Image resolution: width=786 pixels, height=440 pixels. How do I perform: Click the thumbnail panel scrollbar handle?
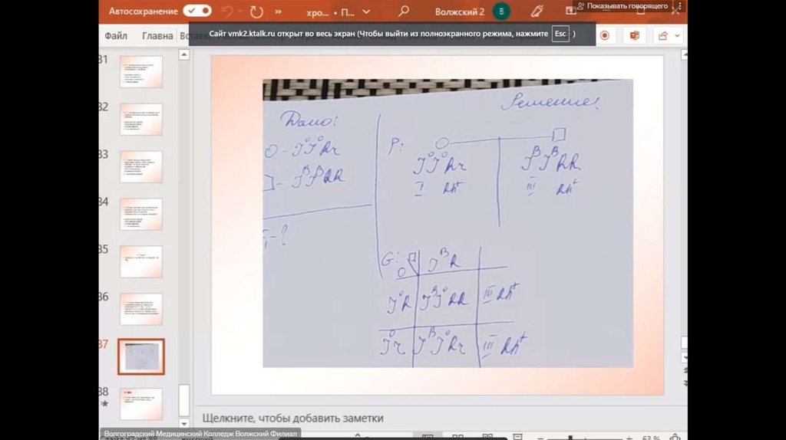coord(184,400)
